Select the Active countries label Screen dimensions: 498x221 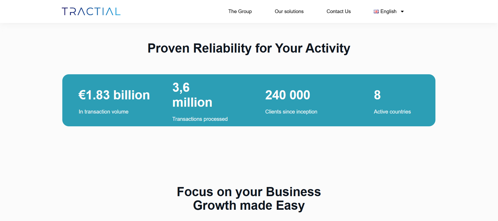click(392, 112)
